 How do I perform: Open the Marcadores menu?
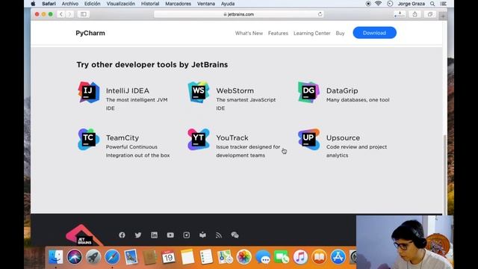point(178,4)
